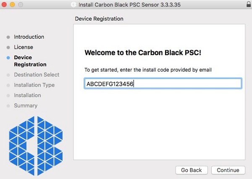Select the Device Registration sidebar step
The height and width of the screenshot is (179, 252).
click(x=30, y=61)
